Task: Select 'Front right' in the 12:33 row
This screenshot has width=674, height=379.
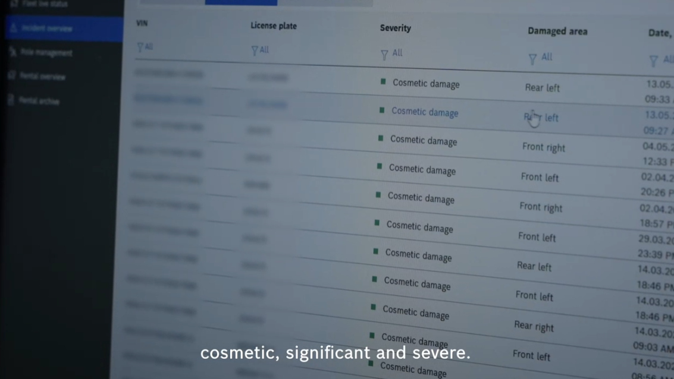Action: coord(544,147)
